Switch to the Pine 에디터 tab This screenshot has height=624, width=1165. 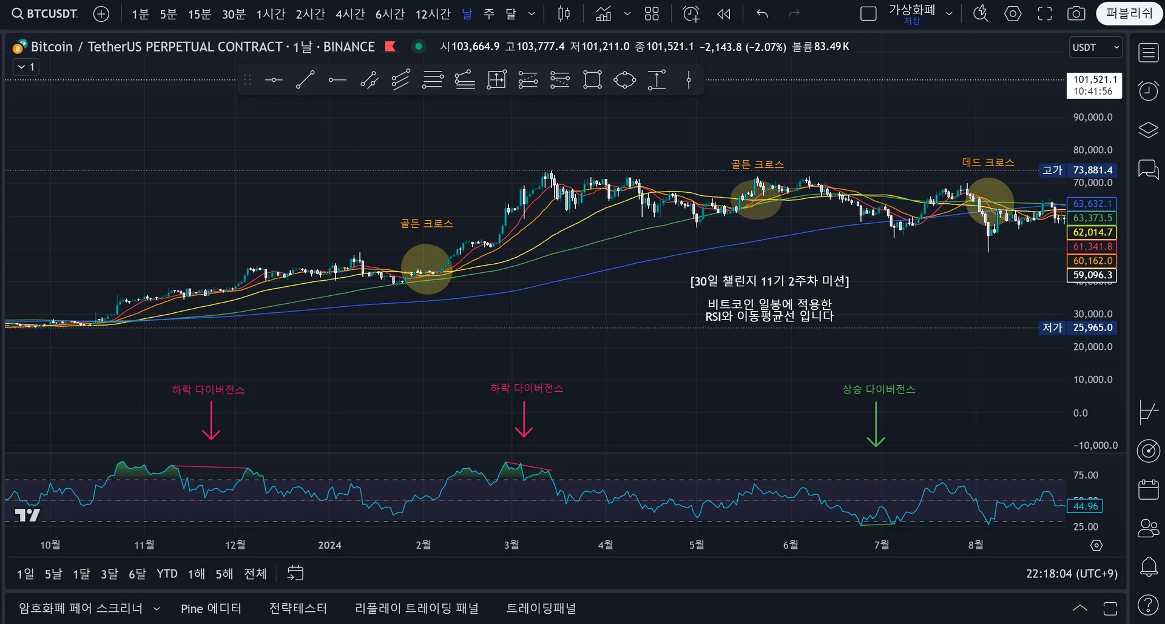click(211, 608)
